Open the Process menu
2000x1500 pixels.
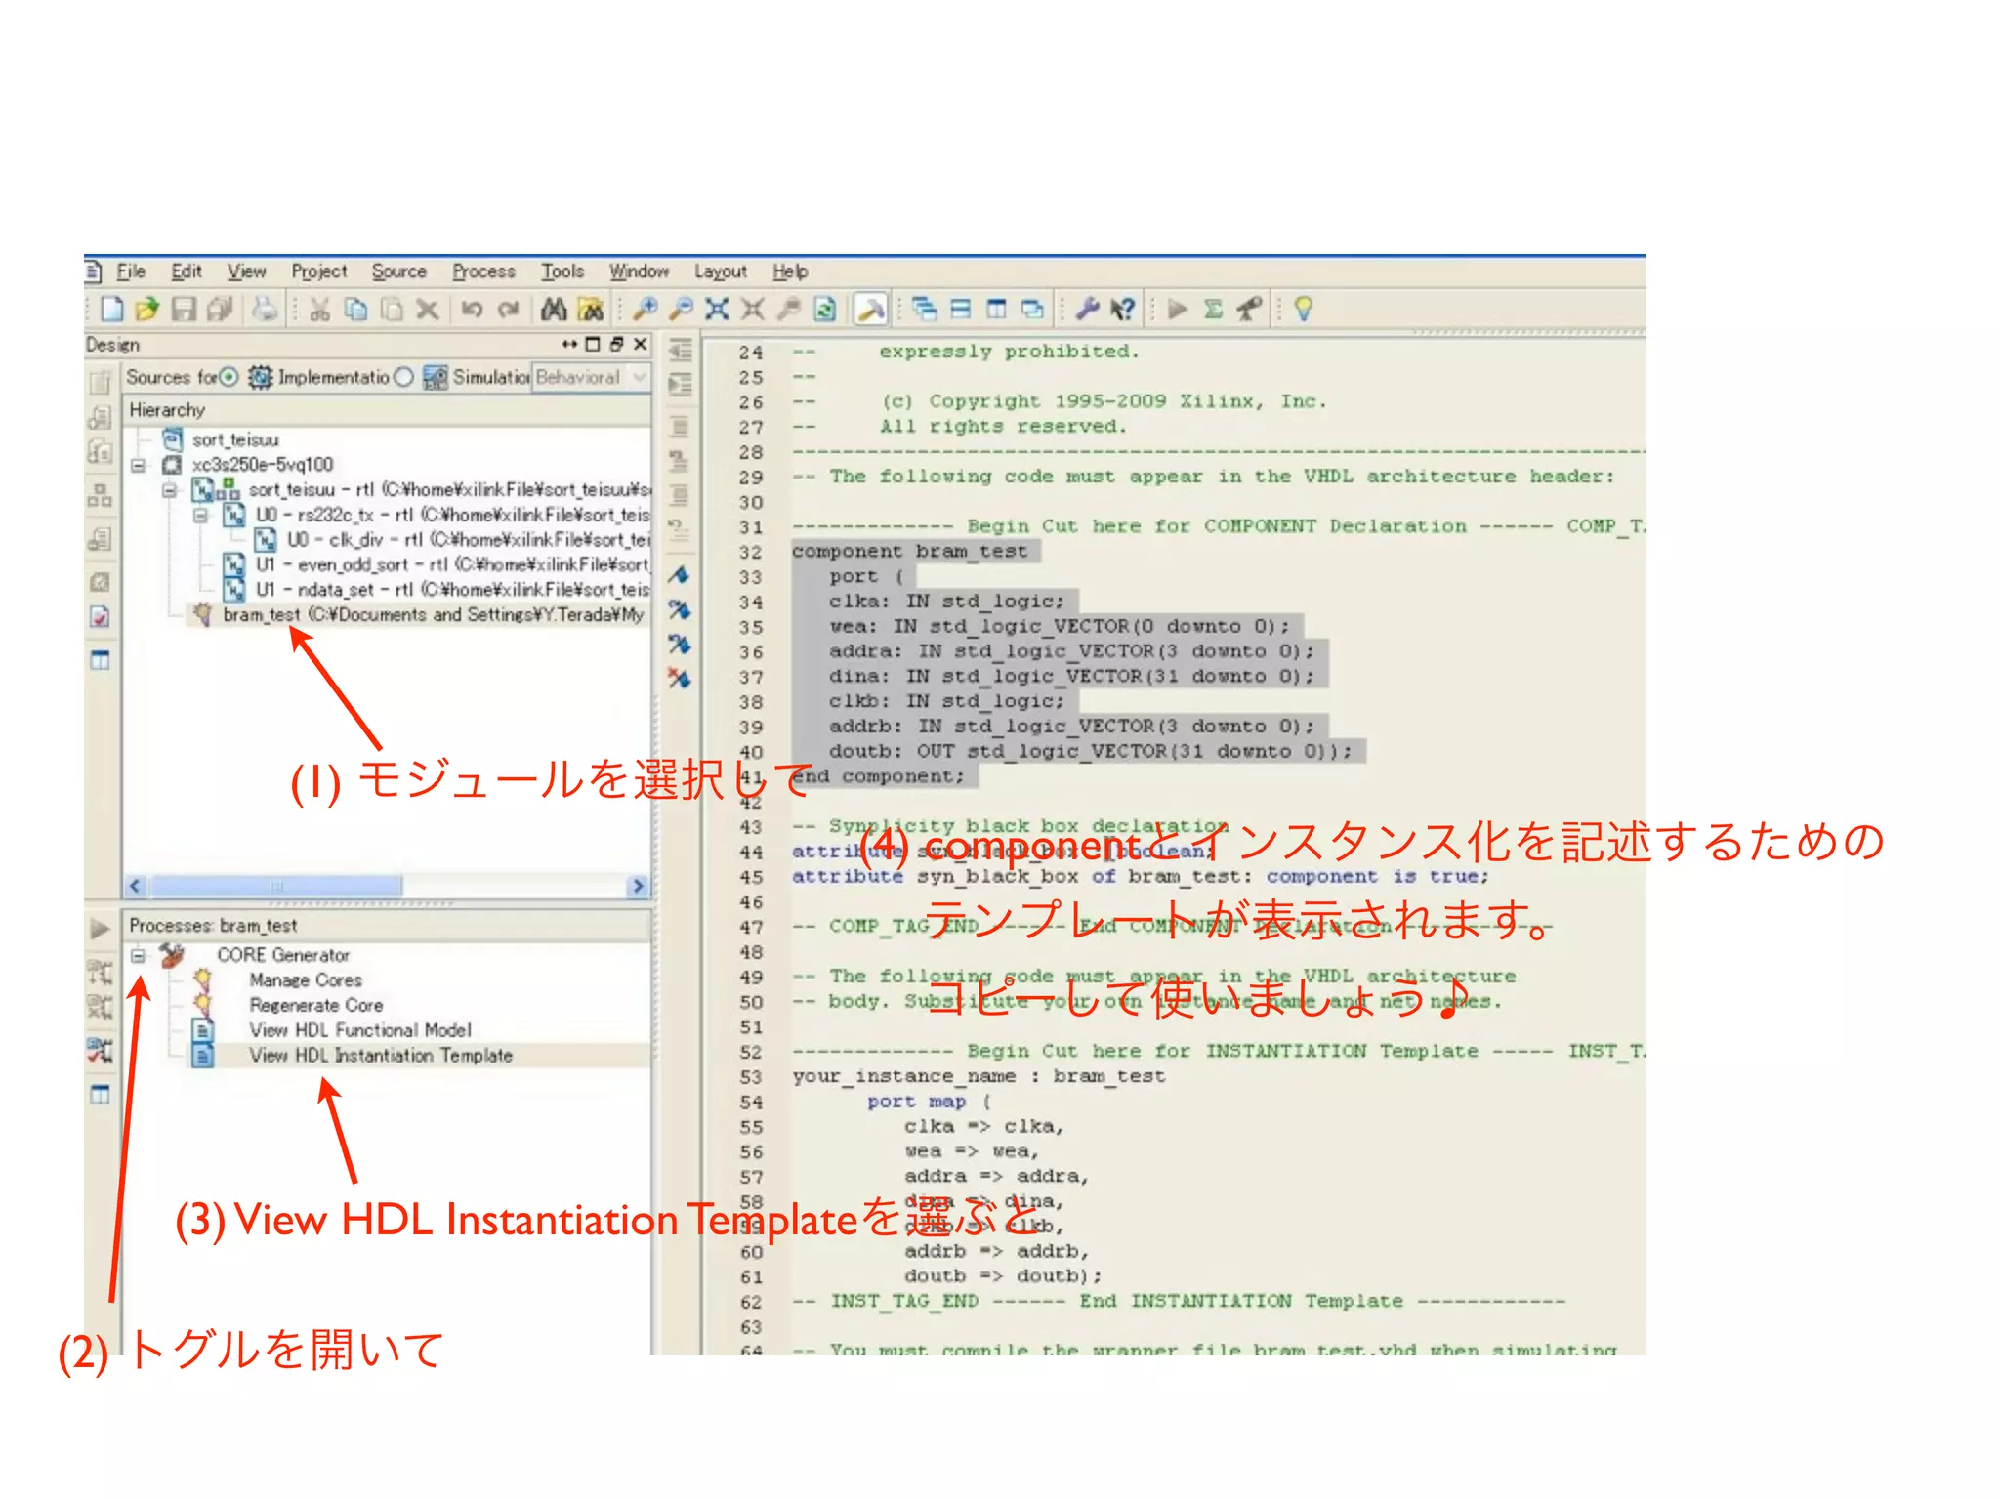(x=483, y=271)
